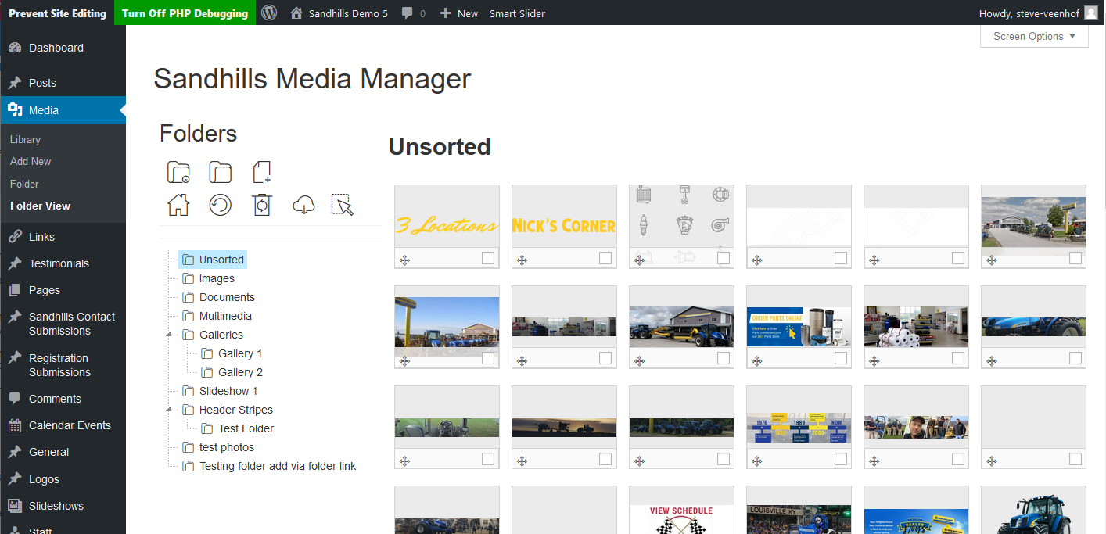The height and width of the screenshot is (534, 1106).
Task: Select the Multimedia folder in the tree
Action: (x=217, y=316)
